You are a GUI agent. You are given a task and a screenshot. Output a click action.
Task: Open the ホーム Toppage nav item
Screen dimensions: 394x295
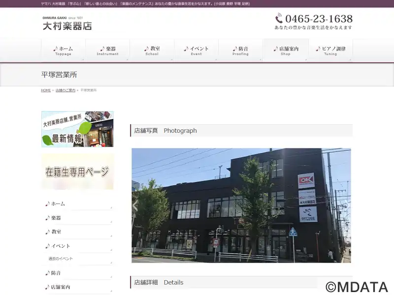click(x=63, y=50)
